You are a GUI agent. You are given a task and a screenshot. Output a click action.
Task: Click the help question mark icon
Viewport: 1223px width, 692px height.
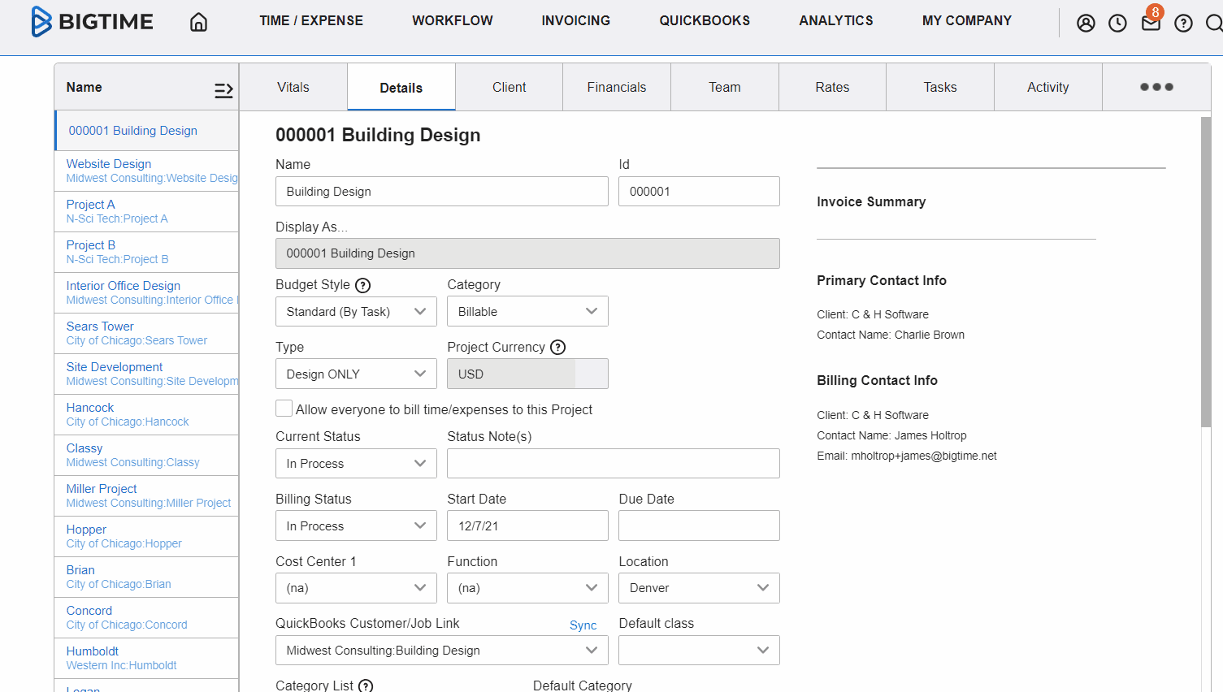coord(1183,23)
